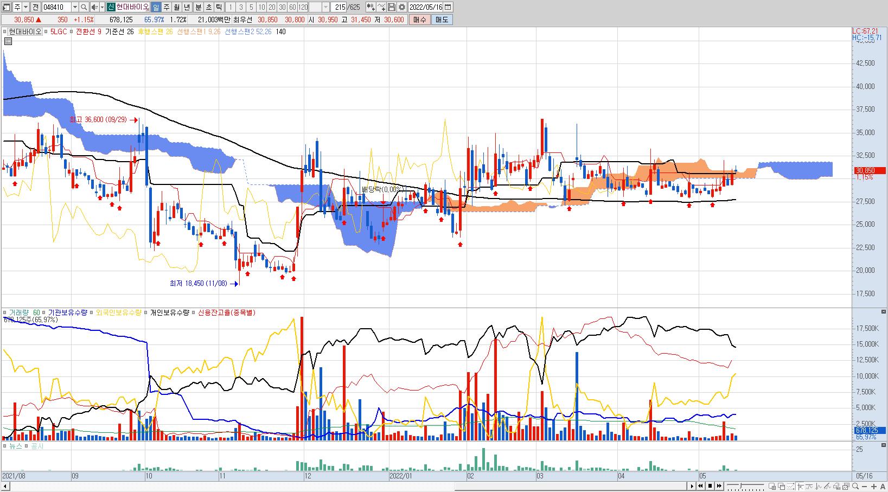The image size is (888, 492).
Task: Click the 뉴스 news legend label
Action: click(16, 446)
